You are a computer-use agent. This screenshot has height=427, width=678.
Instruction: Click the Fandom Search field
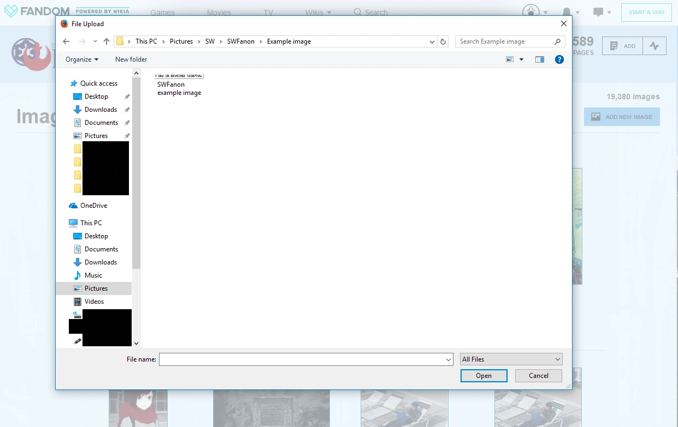[371, 12]
